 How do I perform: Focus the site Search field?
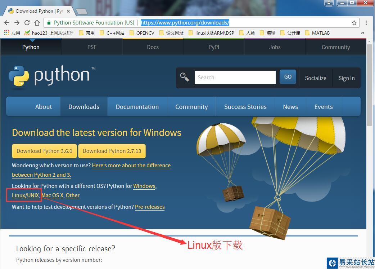coord(235,78)
